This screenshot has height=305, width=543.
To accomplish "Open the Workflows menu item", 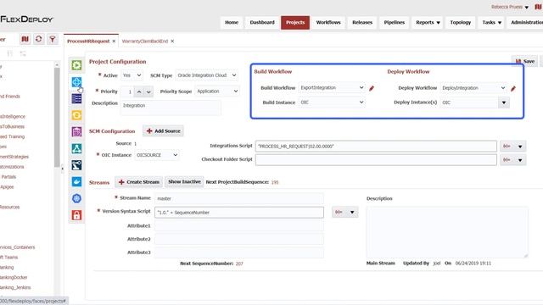I will coord(328,23).
